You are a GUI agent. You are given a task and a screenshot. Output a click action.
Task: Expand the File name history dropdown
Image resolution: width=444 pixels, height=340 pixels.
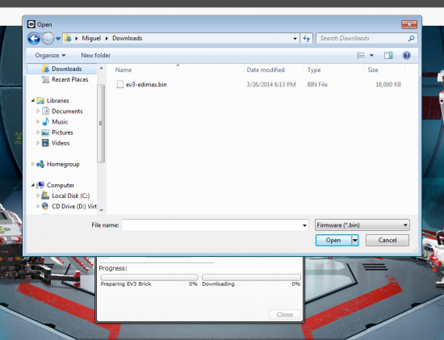[304, 225]
